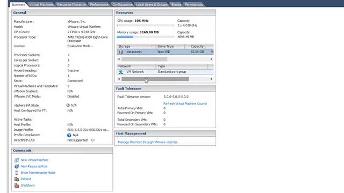Create a New Resource Pool
This screenshot has height=193, width=344.
(x=34, y=166)
